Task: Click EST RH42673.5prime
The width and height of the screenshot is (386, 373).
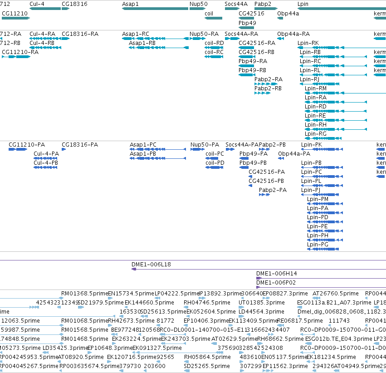Action: [132, 320]
